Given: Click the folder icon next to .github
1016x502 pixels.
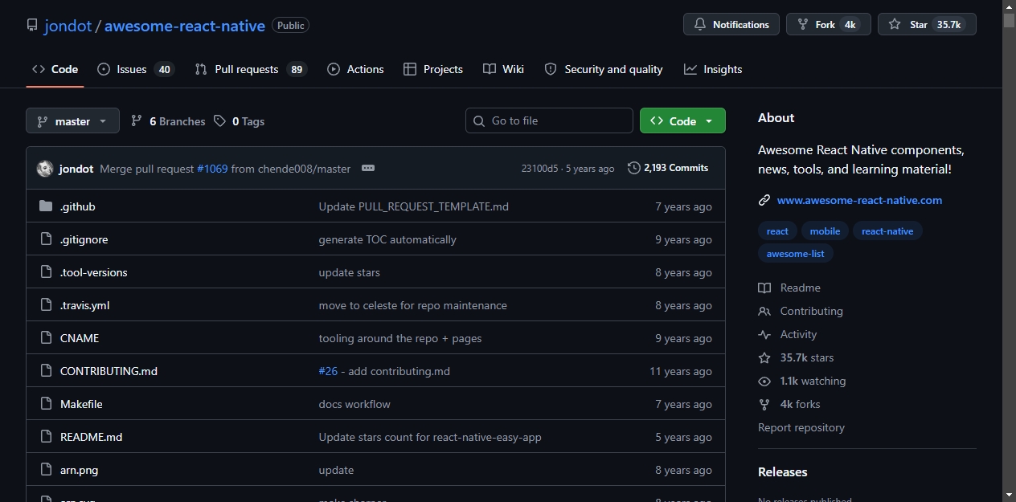Looking at the screenshot, I should coord(46,206).
